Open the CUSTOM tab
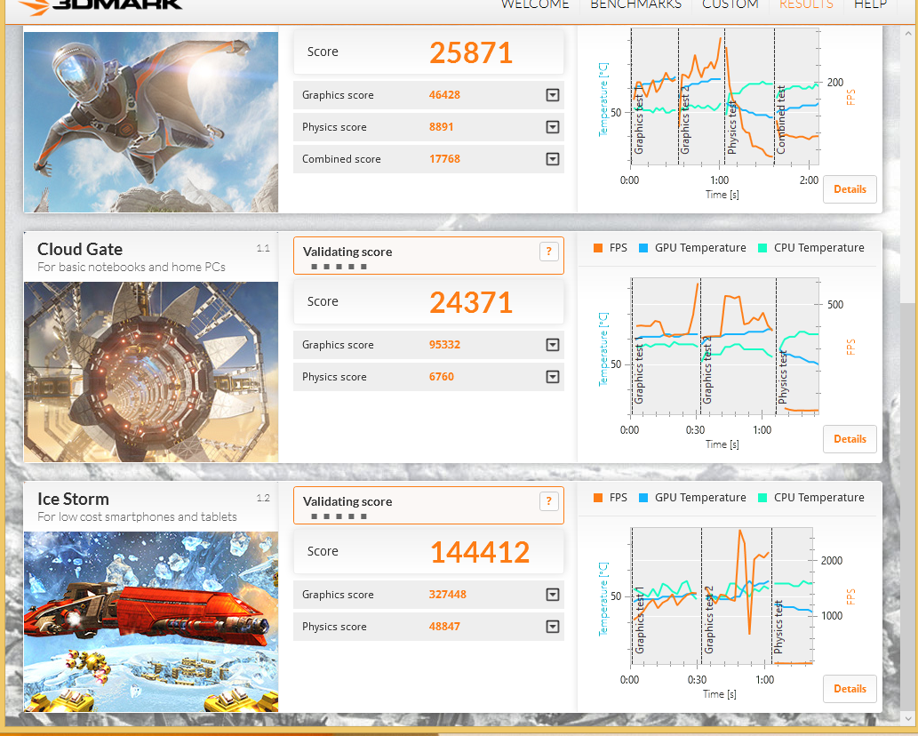The height and width of the screenshot is (736, 918). [x=730, y=4]
